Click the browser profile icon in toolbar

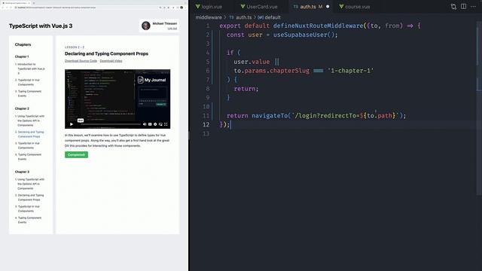click(x=182, y=8)
